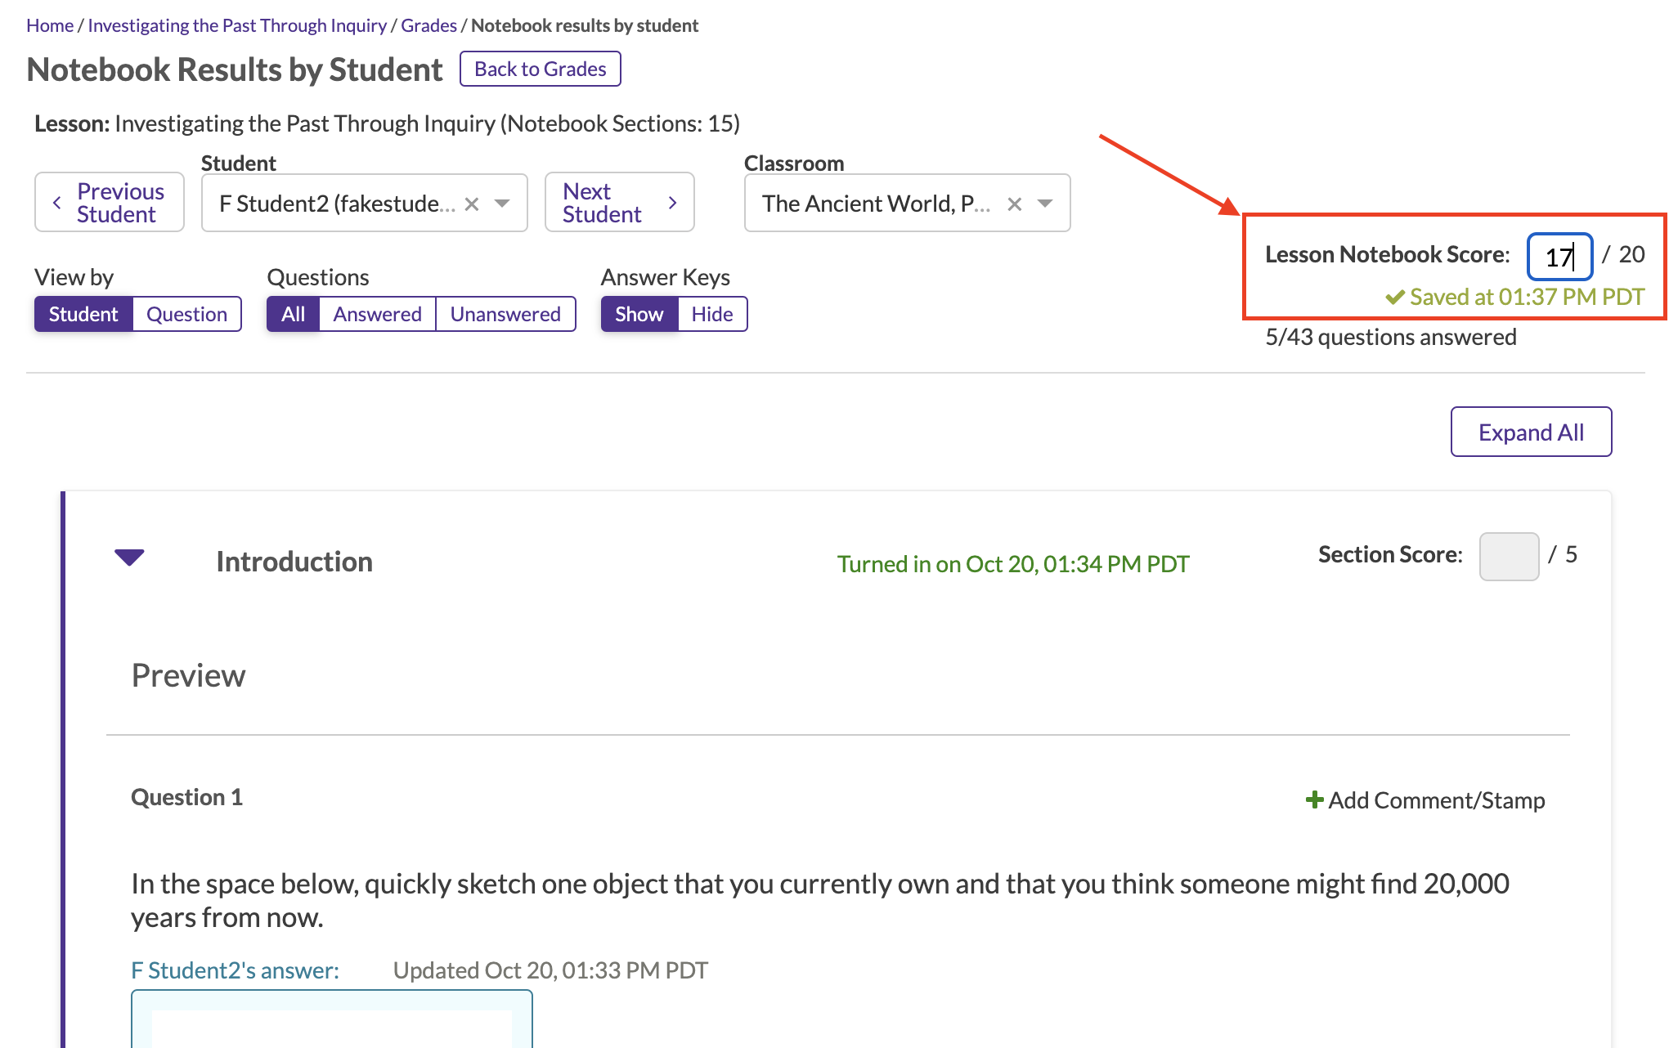1678x1048 pixels.
Task: Open the Student dropdown arrow
Action: 502,204
